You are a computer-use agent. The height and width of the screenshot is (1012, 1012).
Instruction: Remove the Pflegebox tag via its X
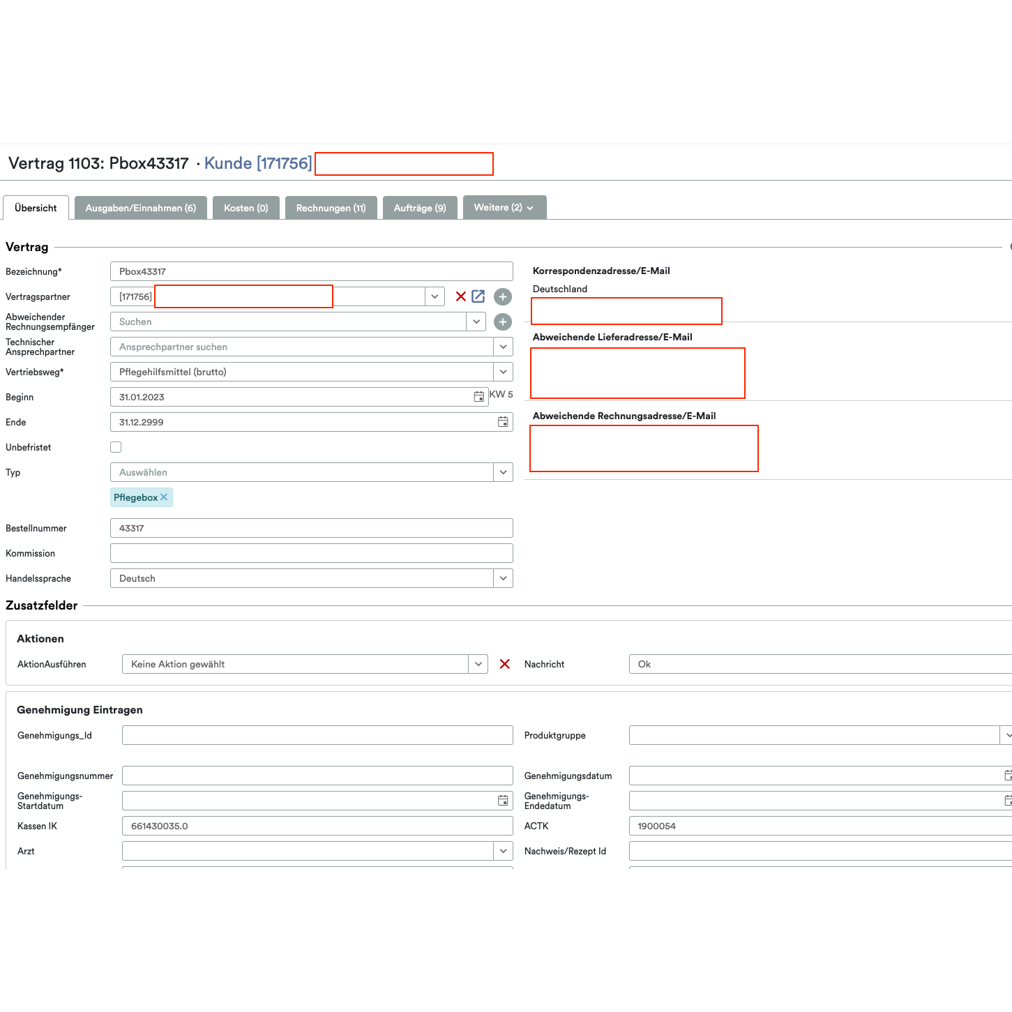tap(164, 497)
